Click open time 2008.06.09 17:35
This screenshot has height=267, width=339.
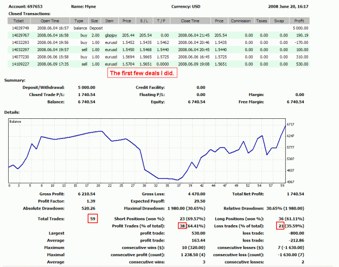(x=53, y=64)
